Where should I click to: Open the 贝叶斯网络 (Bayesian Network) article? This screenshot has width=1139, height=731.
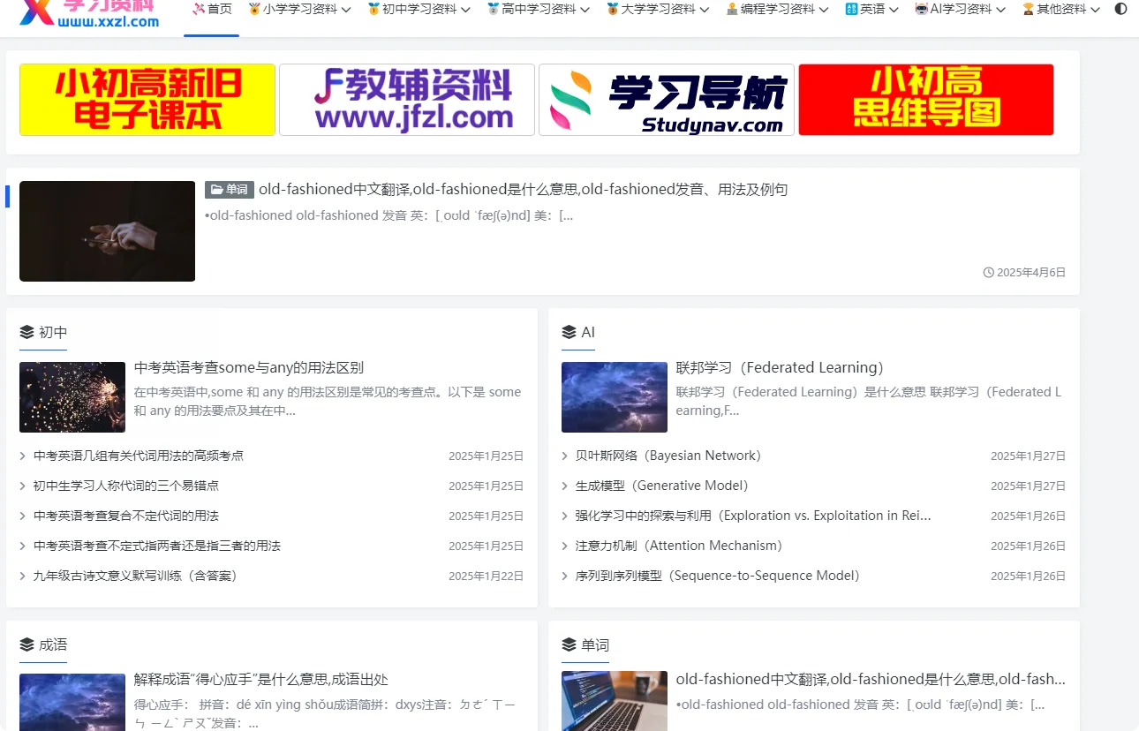[x=667, y=456]
